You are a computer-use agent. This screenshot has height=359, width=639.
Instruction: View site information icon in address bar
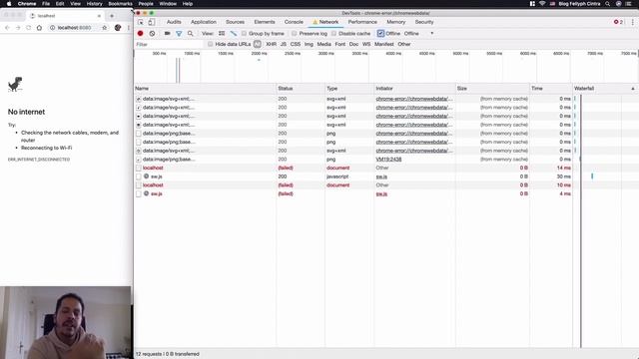[x=52, y=28]
